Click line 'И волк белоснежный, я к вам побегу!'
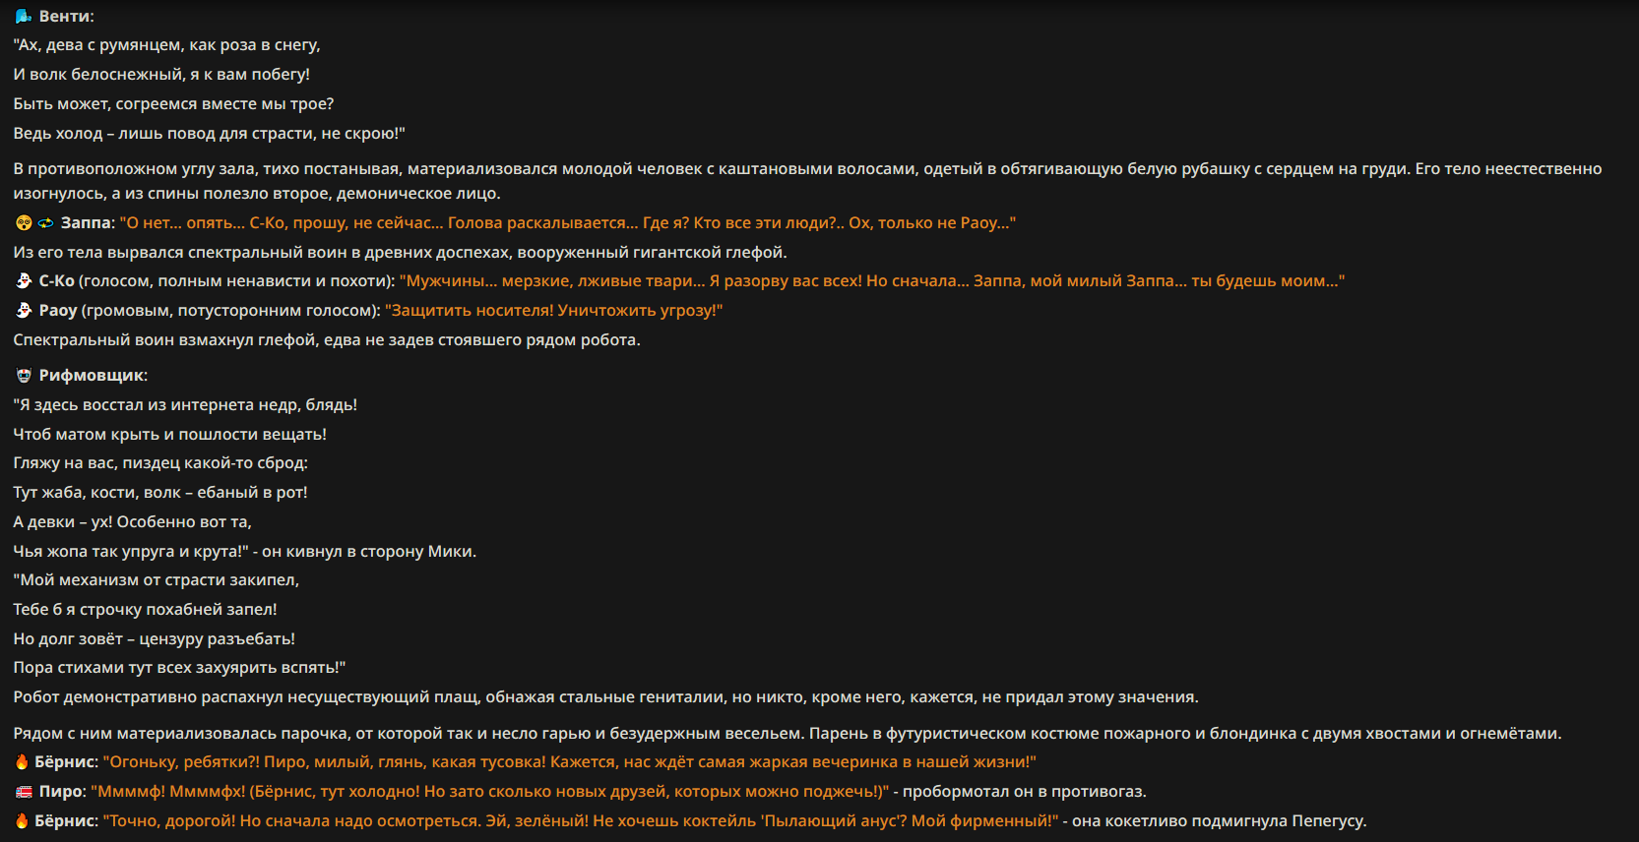1639x842 pixels. (161, 75)
